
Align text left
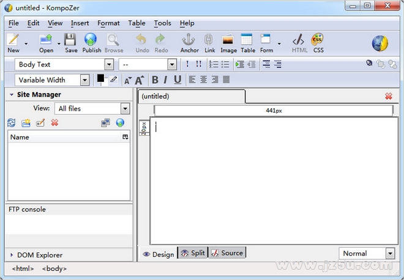point(192,79)
